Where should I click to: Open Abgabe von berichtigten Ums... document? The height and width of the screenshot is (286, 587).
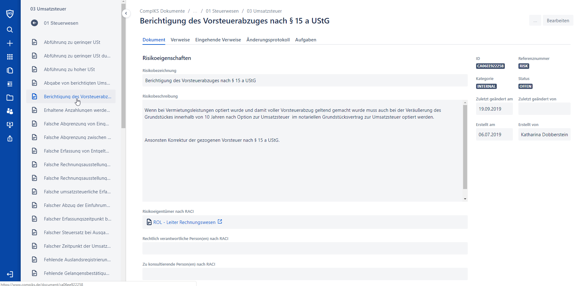point(71,83)
